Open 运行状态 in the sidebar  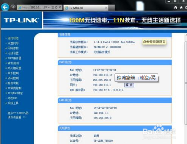tap(13, 38)
